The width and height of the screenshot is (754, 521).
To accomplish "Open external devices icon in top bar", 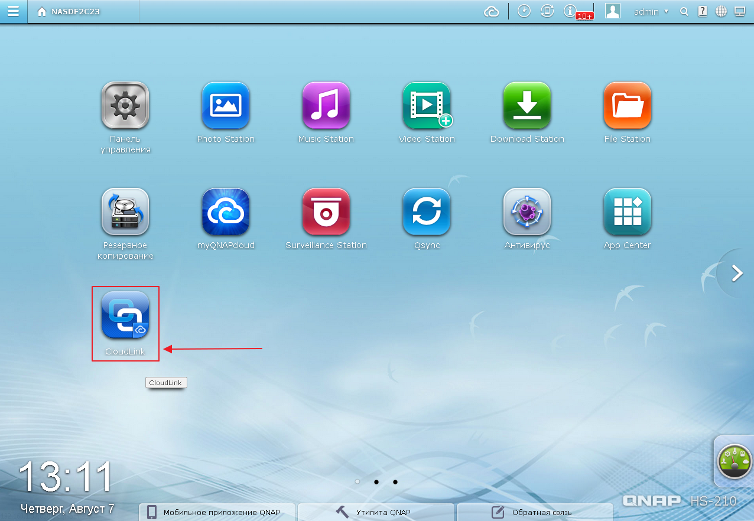I will click(x=547, y=11).
